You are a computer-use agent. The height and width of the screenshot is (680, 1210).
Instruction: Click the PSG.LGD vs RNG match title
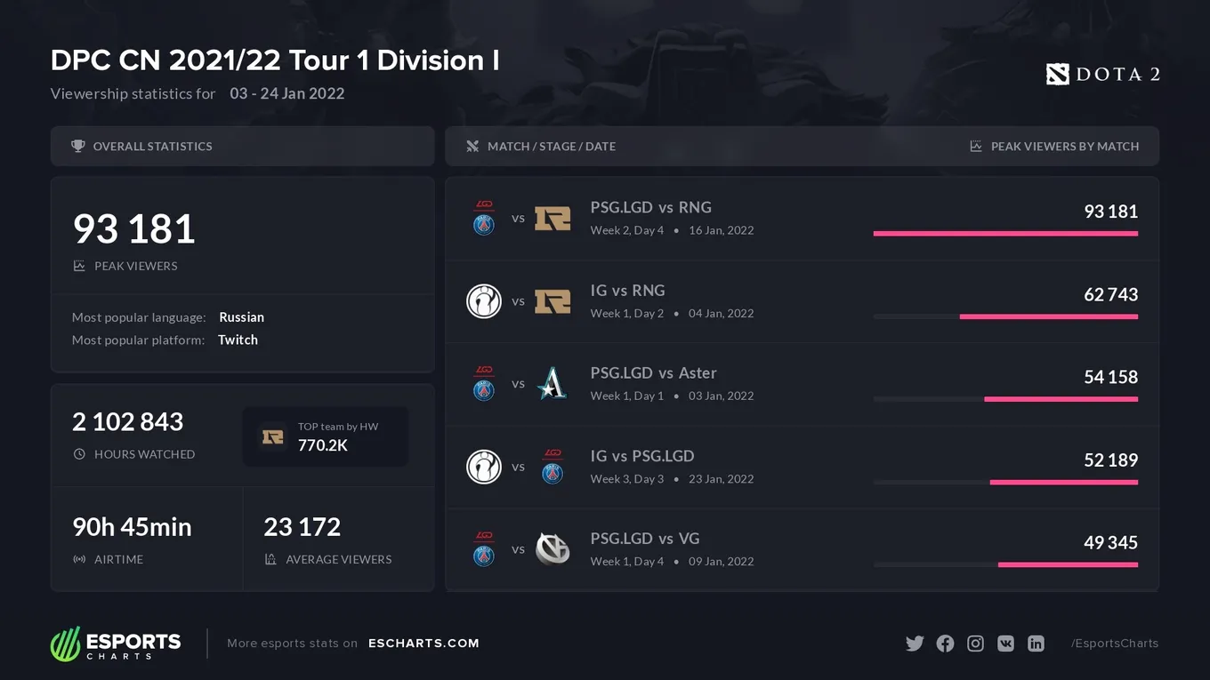tap(651, 207)
